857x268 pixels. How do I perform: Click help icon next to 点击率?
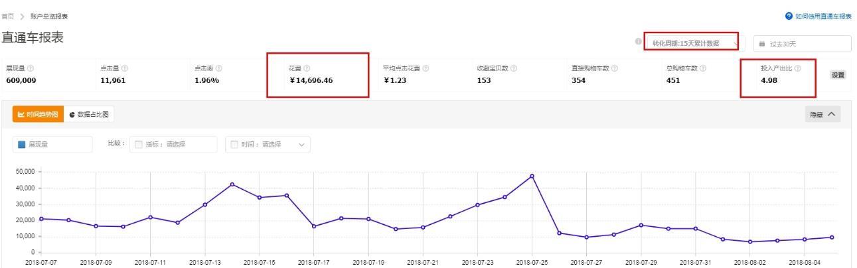[x=219, y=68]
